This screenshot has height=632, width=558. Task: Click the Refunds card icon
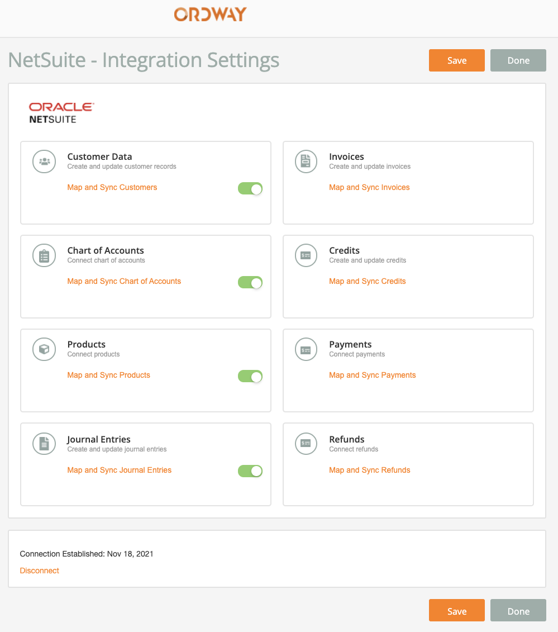(x=306, y=443)
